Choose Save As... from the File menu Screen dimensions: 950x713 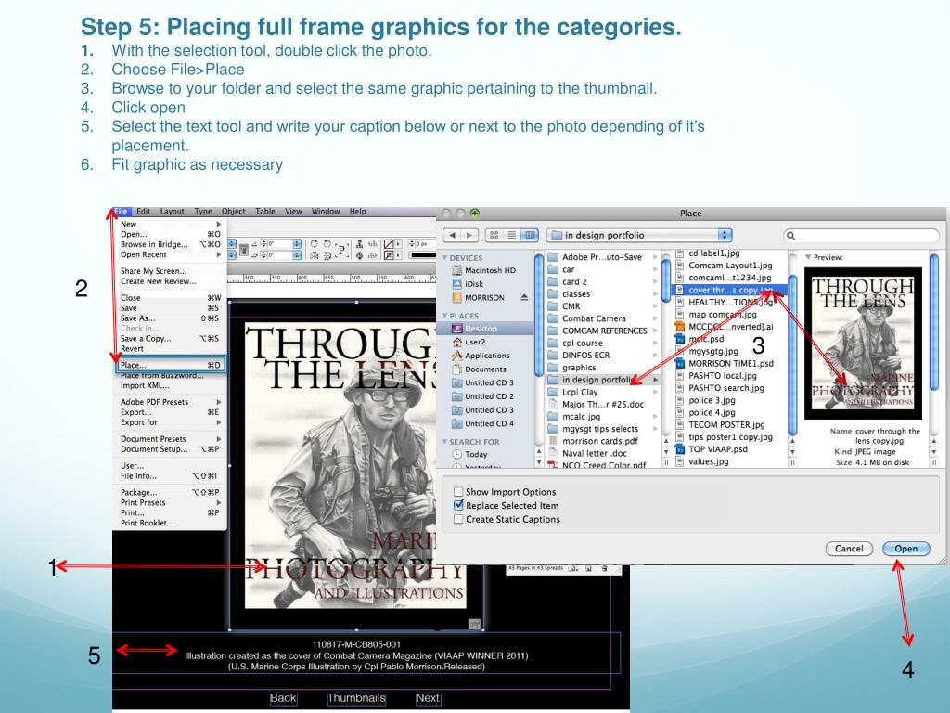(x=170, y=318)
